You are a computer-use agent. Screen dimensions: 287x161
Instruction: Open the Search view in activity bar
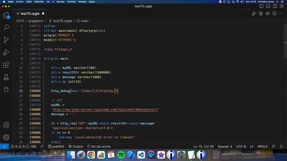(x=6, y=27)
